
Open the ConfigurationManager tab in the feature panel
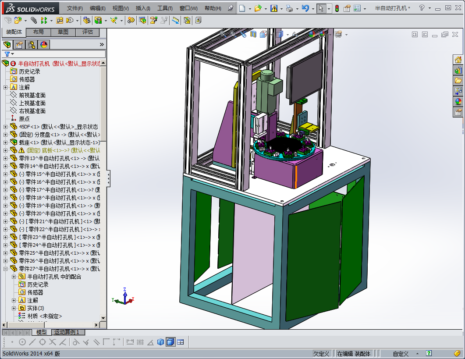tap(32, 44)
